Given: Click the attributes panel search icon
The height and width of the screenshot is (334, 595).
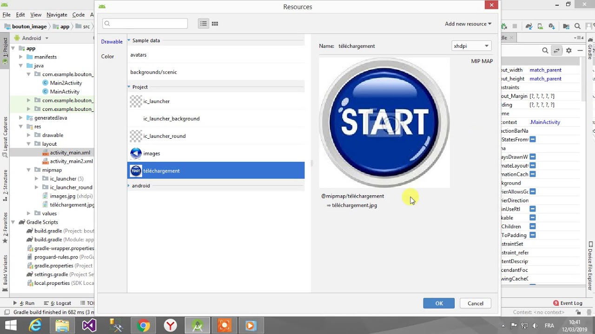Looking at the screenshot, I should pyautogui.click(x=545, y=51).
